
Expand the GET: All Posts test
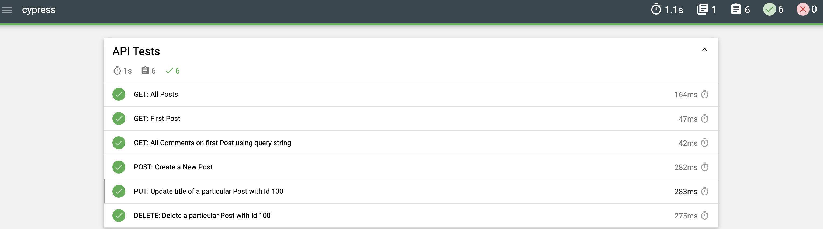(x=155, y=95)
